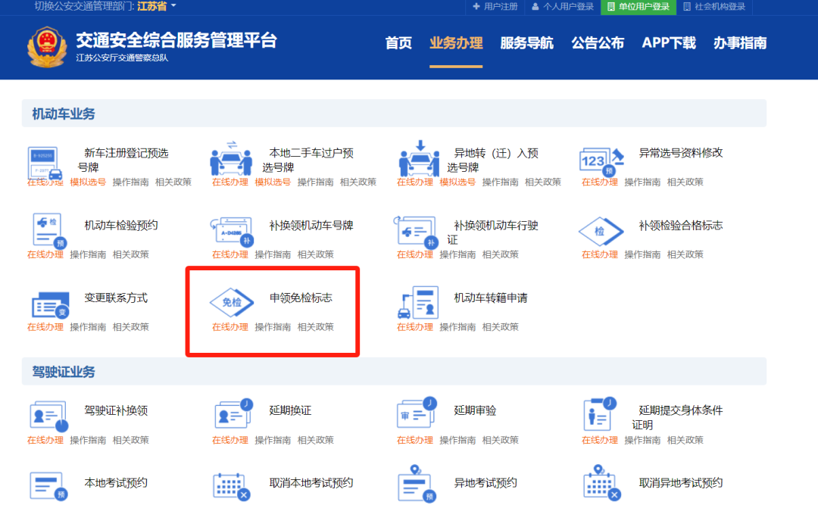The width and height of the screenshot is (818, 505).
Task: Click 在线办理 under 申领免检标志
Action: tap(229, 327)
